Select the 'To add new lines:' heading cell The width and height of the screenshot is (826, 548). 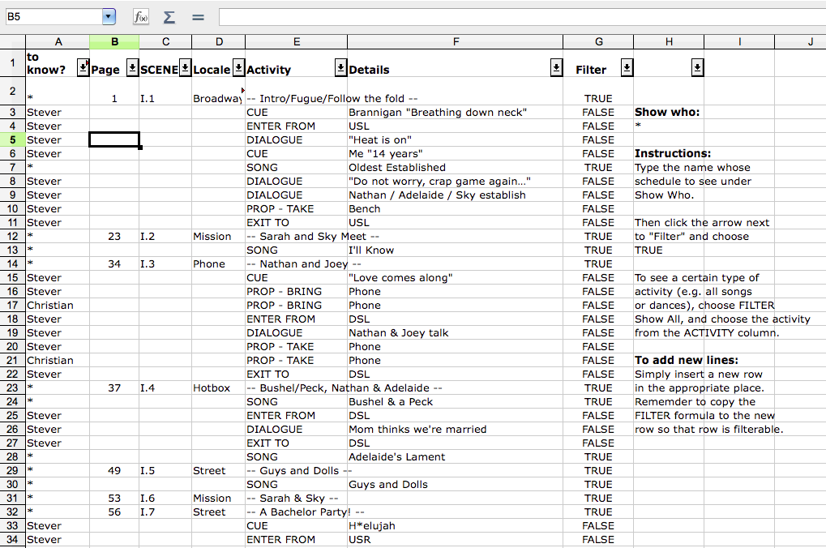point(669,361)
